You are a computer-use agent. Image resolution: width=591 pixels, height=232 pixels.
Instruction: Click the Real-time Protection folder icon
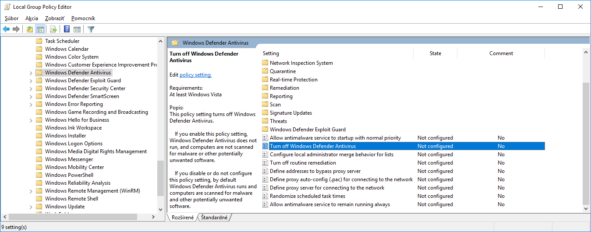click(265, 80)
